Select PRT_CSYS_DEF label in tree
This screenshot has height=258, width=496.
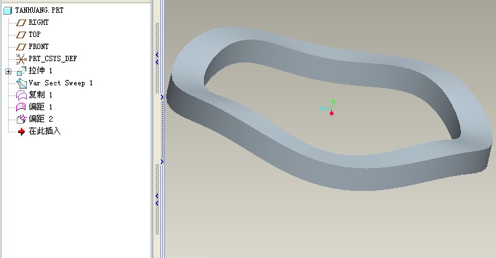[52, 58]
